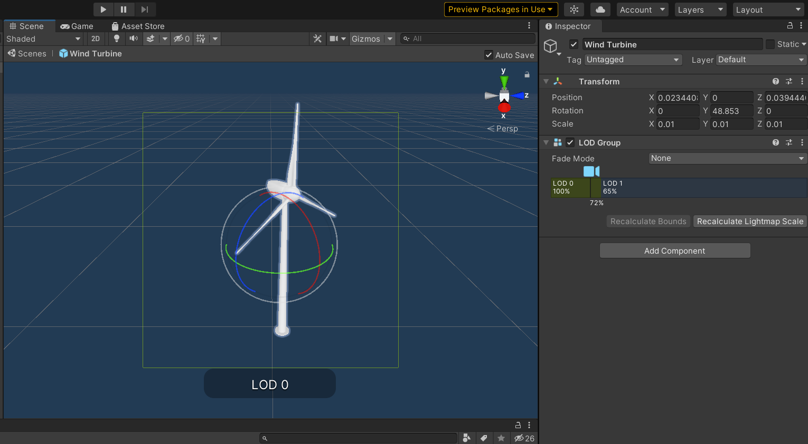Open the Collaborate sun-gear icon

574,9
